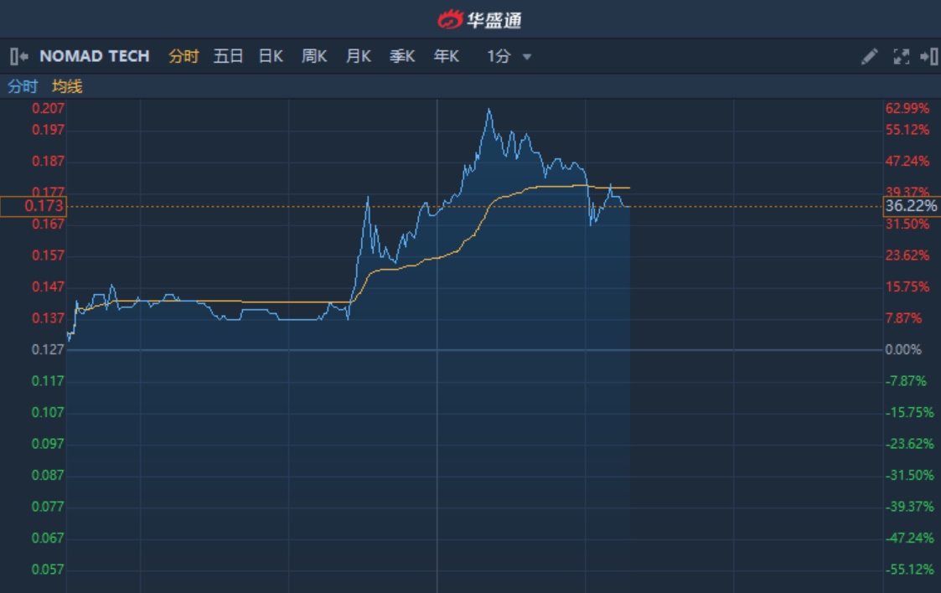
Task: Show the 年K yearly chart tab
Action: tap(447, 56)
